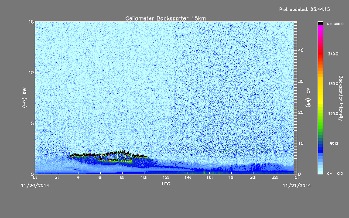Click the 180.0 colorbar value

[333, 84]
